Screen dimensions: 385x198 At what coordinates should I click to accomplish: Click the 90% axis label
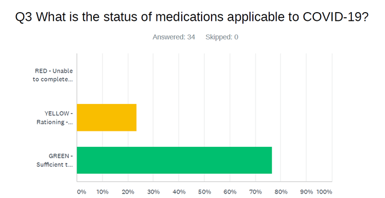click(306, 191)
